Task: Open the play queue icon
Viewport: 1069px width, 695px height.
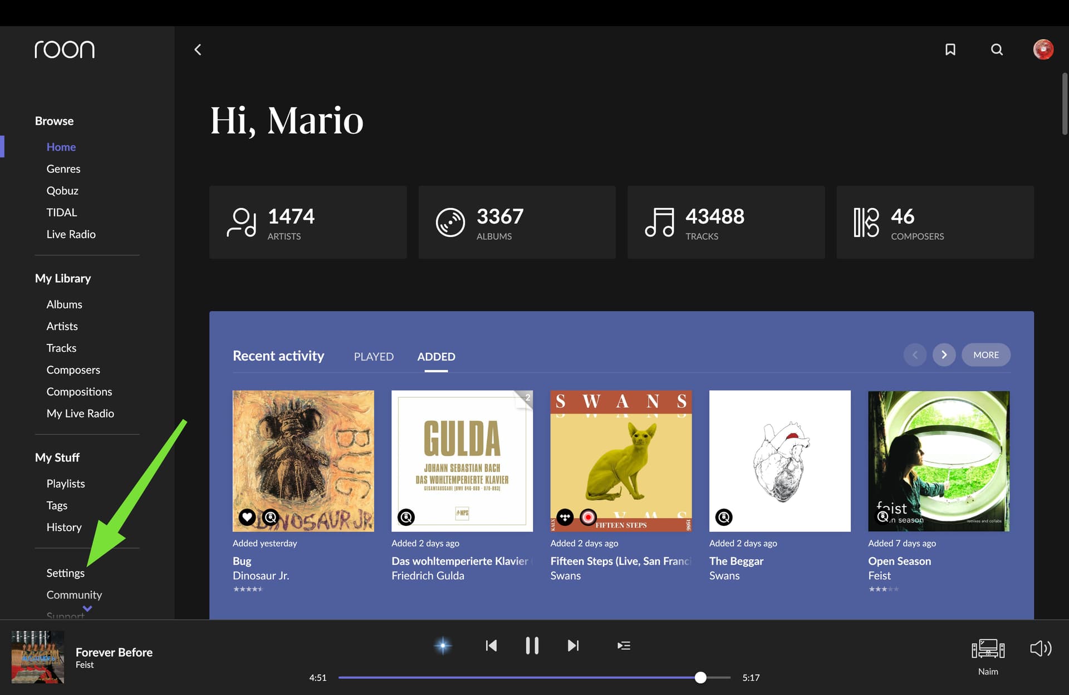Action: pyautogui.click(x=624, y=645)
